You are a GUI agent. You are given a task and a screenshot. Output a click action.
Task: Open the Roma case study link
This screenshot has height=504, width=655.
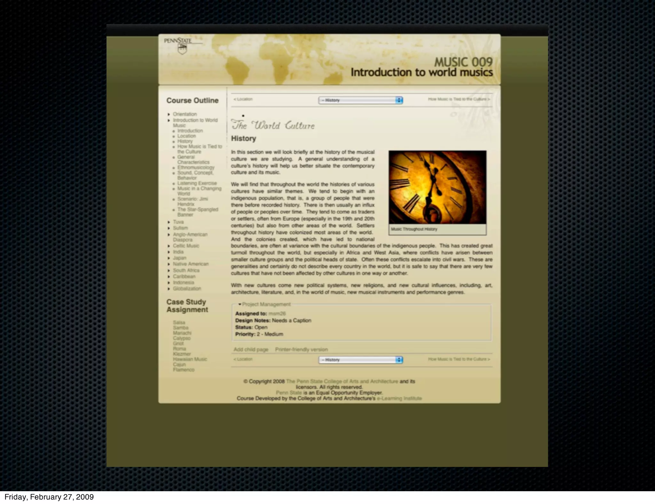179,349
